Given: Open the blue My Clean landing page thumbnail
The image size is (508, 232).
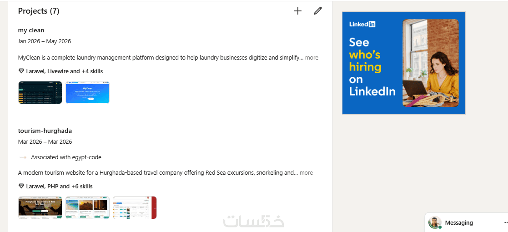Looking at the screenshot, I should coord(87,92).
